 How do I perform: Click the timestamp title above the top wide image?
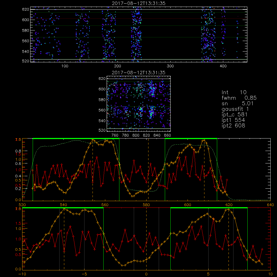(x=138, y=3)
